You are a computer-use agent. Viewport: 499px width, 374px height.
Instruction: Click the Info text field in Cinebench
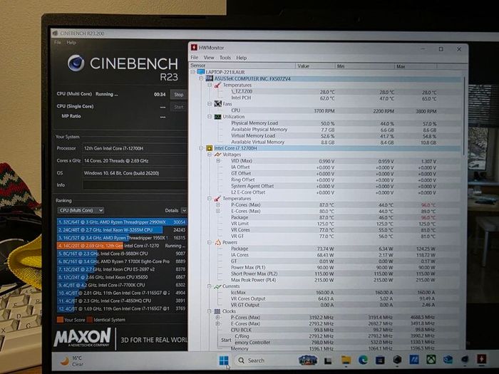click(x=135, y=185)
